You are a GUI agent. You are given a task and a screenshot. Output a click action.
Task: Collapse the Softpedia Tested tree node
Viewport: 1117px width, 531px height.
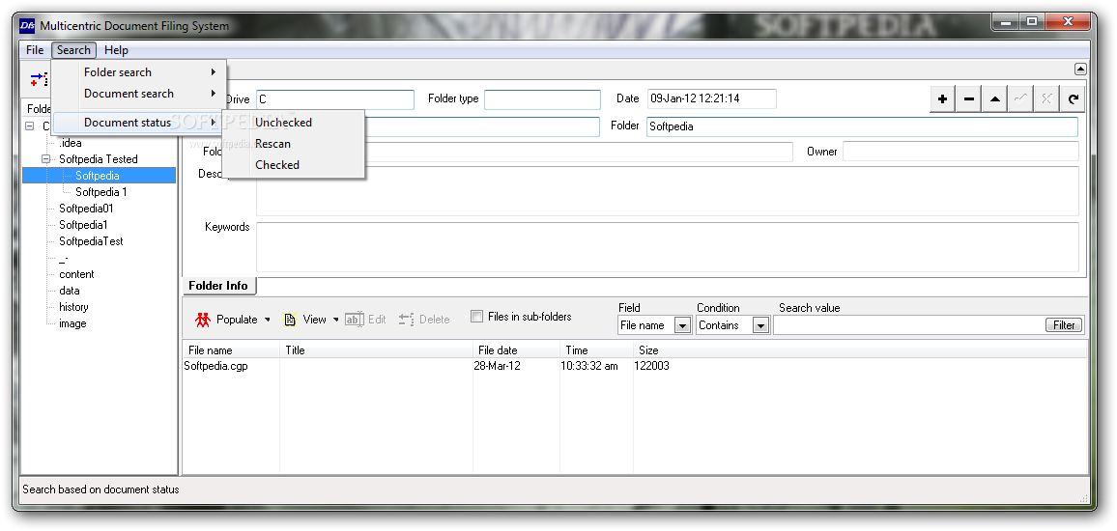click(x=46, y=158)
